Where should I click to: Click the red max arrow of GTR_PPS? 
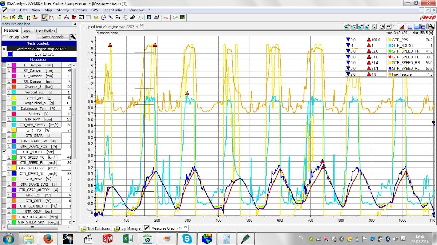coord(369,40)
